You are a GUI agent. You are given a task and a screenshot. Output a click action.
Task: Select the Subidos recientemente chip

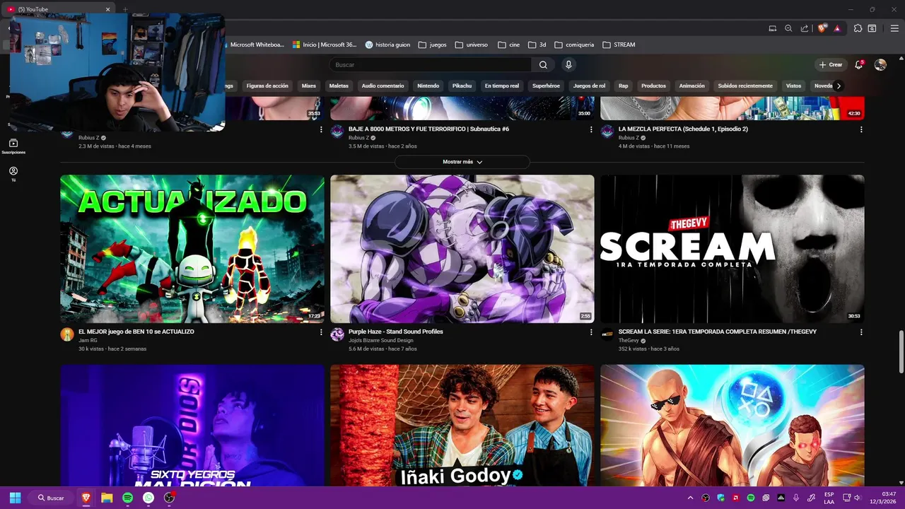pyautogui.click(x=745, y=86)
